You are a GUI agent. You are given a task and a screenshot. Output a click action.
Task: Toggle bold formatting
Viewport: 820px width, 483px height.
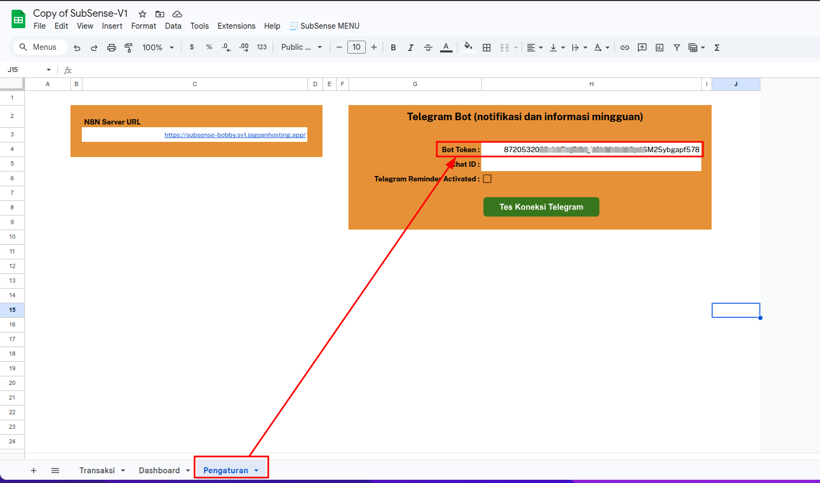[x=393, y=48]
